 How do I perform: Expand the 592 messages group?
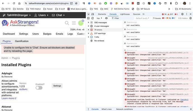(x=88, y=22)
